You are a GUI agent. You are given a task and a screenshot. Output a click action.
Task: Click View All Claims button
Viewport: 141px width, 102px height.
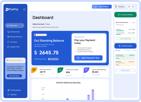coord(125,71)
